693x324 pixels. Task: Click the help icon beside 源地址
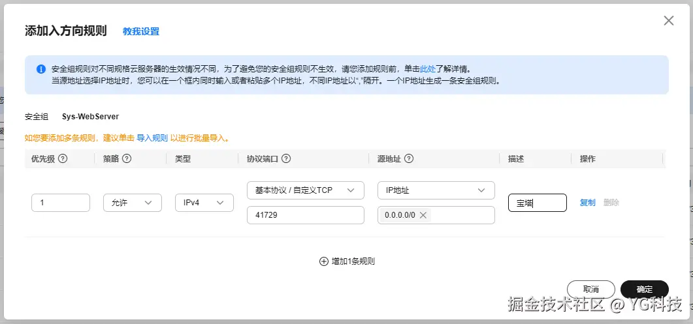click(409, 158)
